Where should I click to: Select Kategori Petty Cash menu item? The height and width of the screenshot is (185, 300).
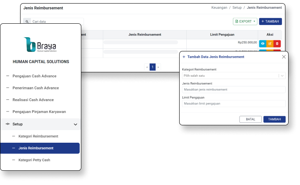34,160
